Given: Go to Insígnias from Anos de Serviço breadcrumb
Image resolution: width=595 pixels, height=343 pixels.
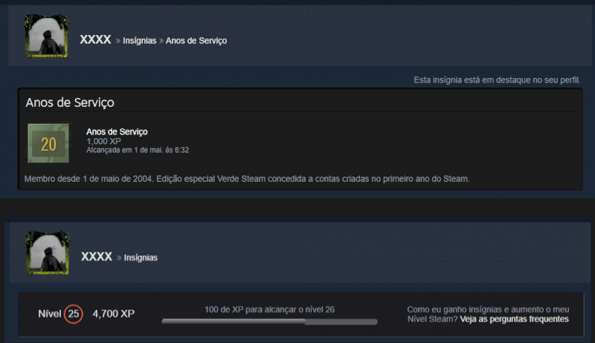Looking at the screenshot, I should pyautogui.click(x=139, y=41).
